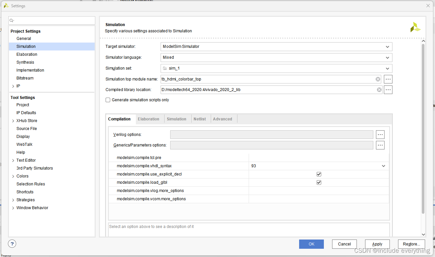This screenshot has width=435, height=257.
Task: Expand the XHub Store tree node
Action: [x=13, y=121]
